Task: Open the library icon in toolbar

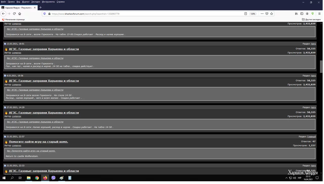Action: coord(296,14)
